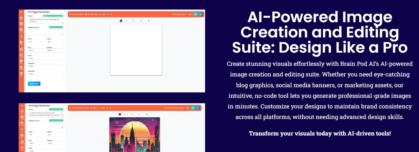Viewport: 419px width, 152px height.
Task: Select Text tool in the cityscape editor sidebar
Action: [x=22, y=130]
